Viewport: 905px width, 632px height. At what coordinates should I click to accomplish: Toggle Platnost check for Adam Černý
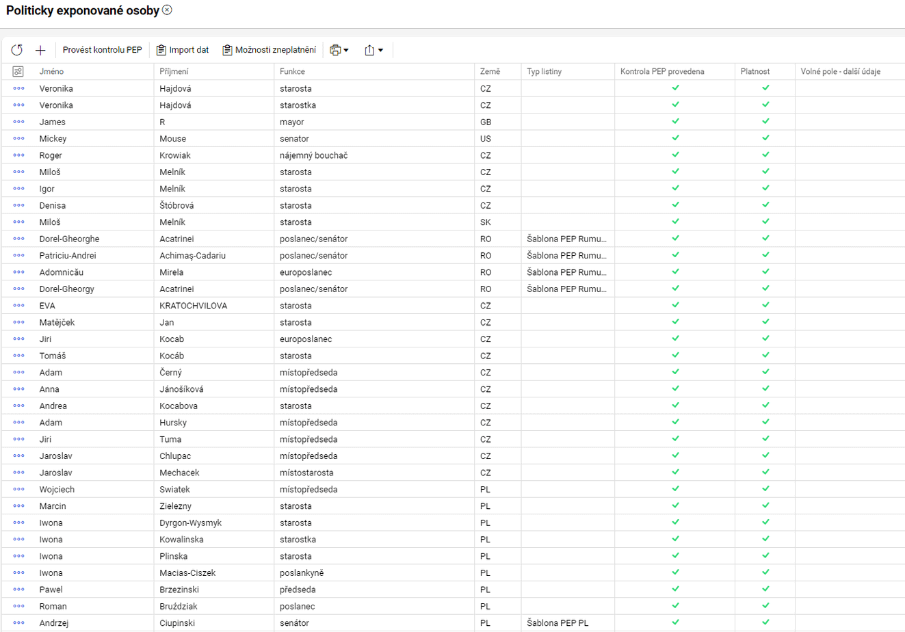point(765,372)
